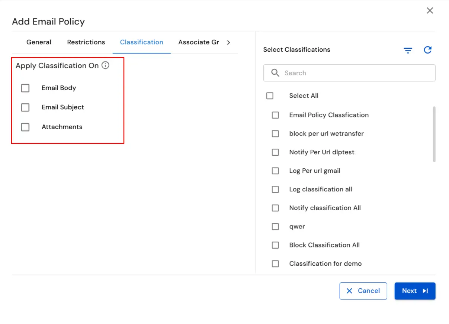This screenshot has width=449, height=324.
Task: Enable the Block Classification All entry
Action: pos(275,245)
